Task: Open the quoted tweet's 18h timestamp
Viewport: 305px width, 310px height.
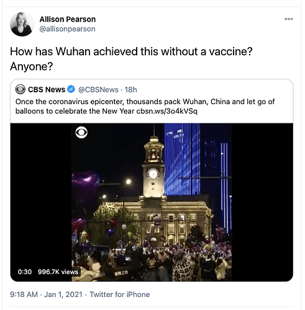Action: pos(131,90)
